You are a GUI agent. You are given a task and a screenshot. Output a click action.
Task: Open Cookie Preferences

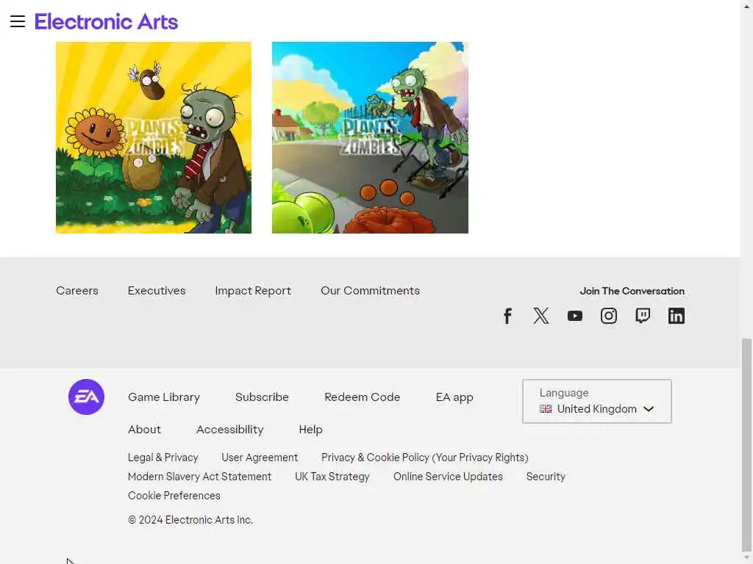point(174,496)
